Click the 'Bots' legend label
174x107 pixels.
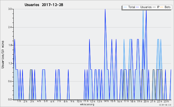[167, 7]
